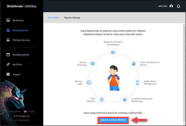Screen dimensions: 186x126
Task: View My Offers
Action: click(17, 64)
